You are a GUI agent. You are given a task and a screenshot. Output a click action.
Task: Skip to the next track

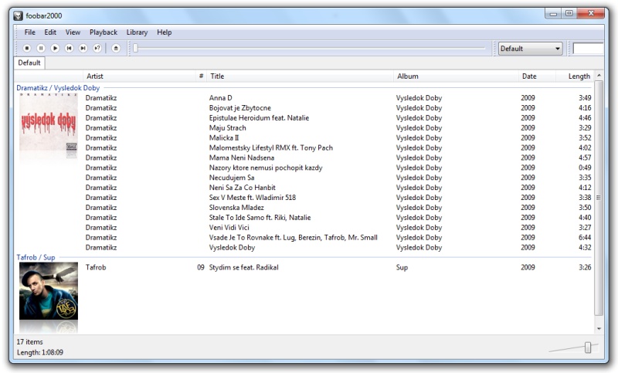click(x=83, y=48)
